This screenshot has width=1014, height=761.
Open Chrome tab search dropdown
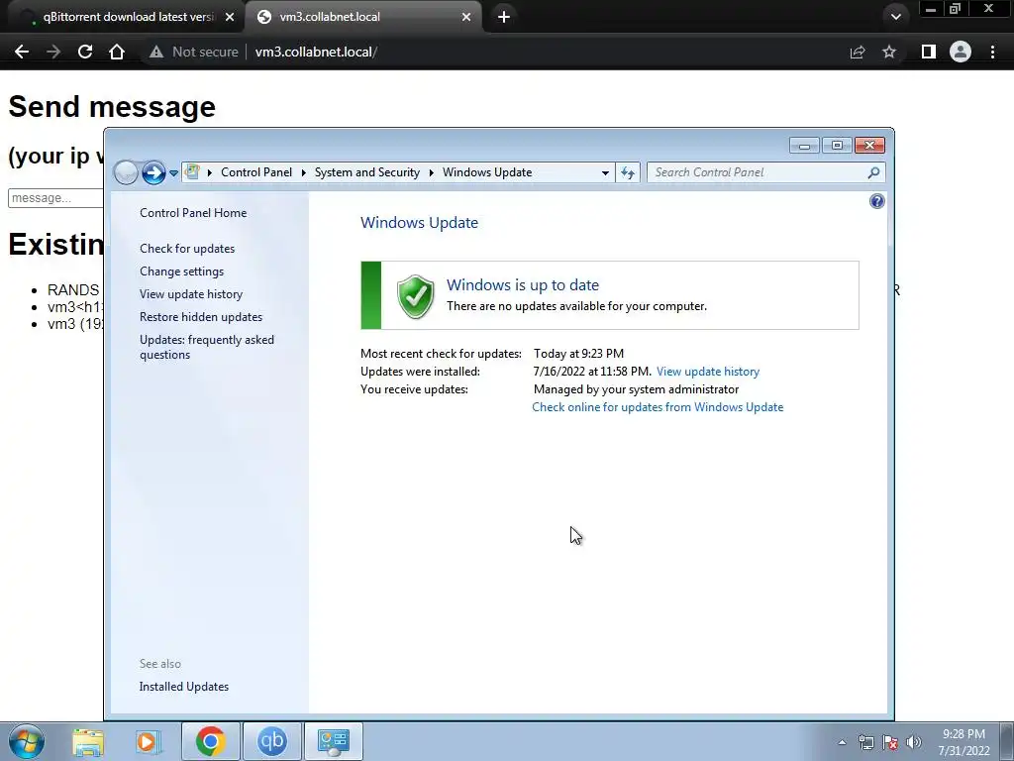click(895, 17)
